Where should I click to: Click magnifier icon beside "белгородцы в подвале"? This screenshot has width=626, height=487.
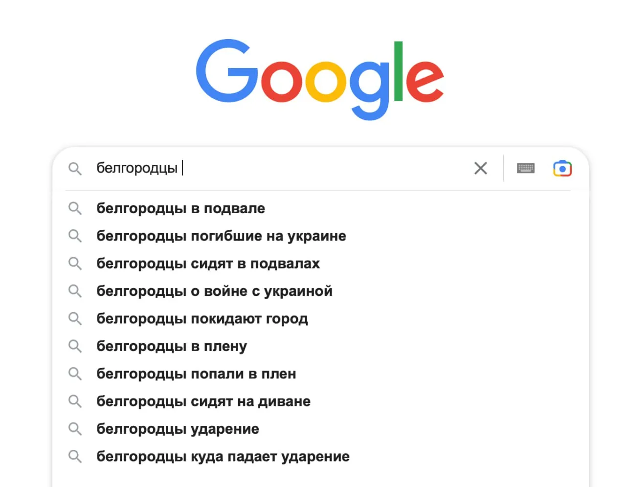(75, 208)
